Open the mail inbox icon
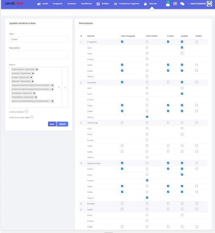215x233 pixels. point(168,5)
